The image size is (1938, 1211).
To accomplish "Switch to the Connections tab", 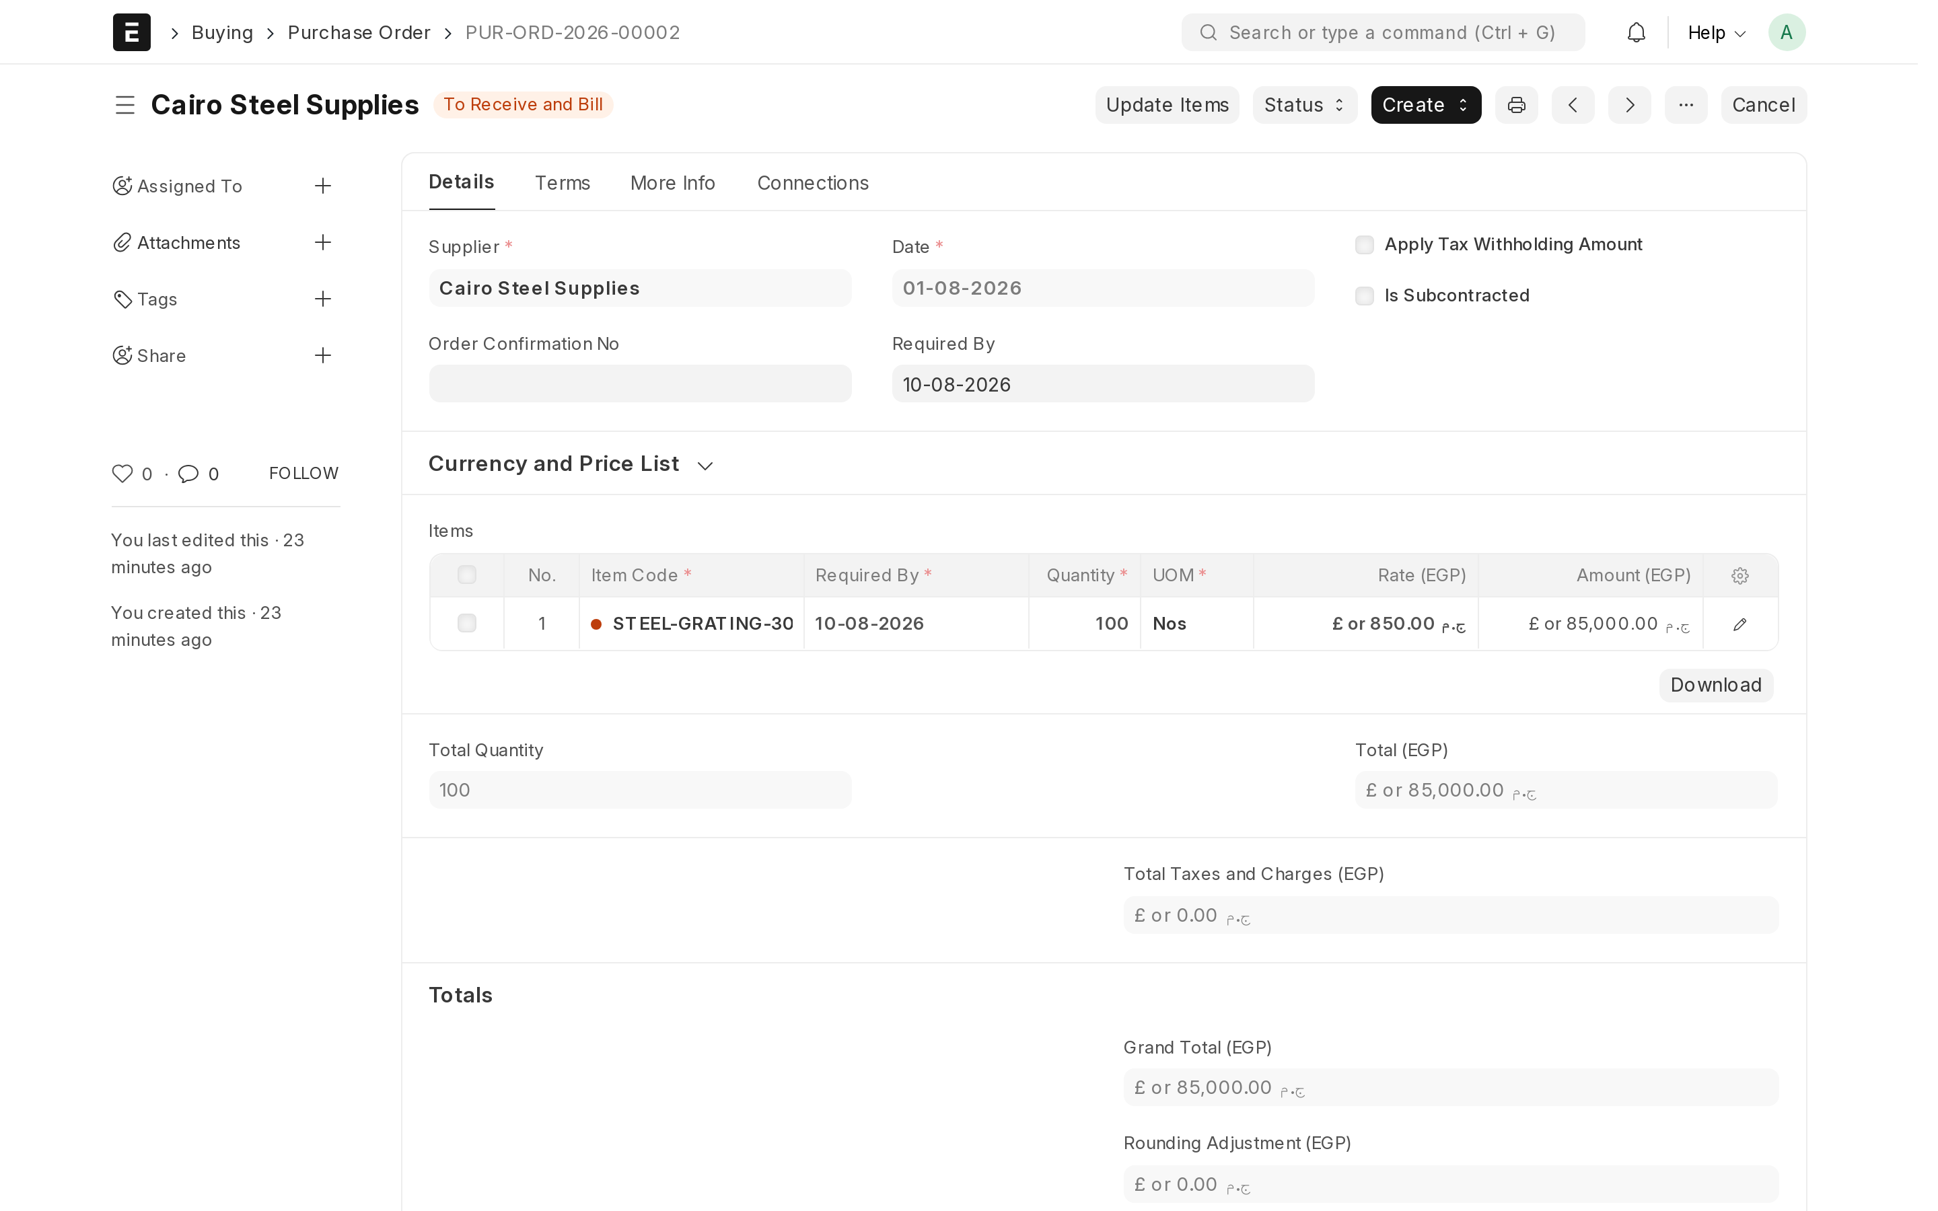I will (813, 182).
